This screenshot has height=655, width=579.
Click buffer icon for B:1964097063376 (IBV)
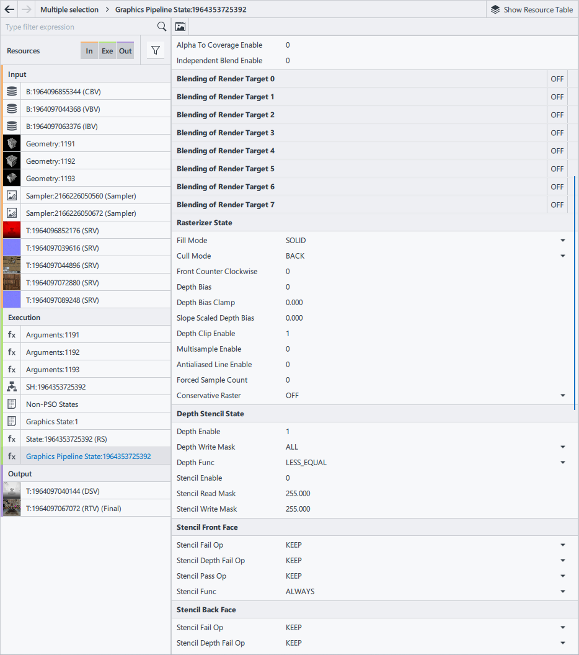pos(12,126)
